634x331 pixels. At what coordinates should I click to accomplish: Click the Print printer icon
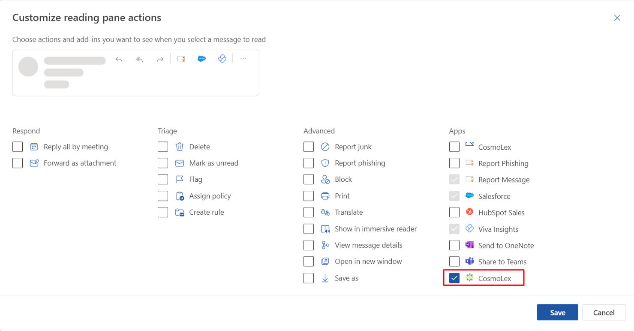pyautogui.click(x=325, y=196)
